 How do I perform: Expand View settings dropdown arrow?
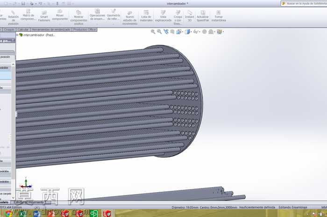point(223,32)
